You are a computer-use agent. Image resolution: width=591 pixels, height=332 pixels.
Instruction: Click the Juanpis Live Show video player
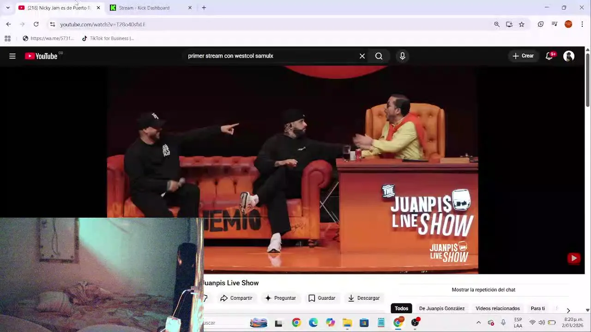292,170
